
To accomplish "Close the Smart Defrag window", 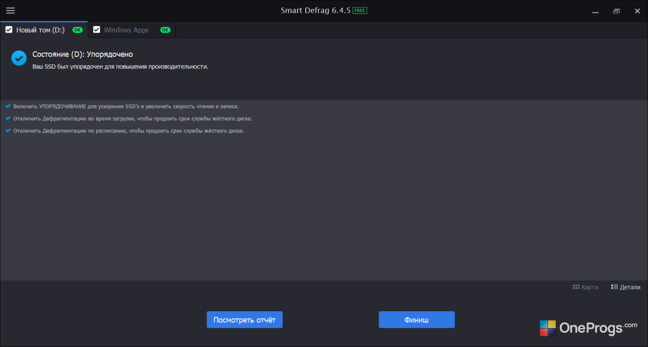I will click(x=638, y=11).
